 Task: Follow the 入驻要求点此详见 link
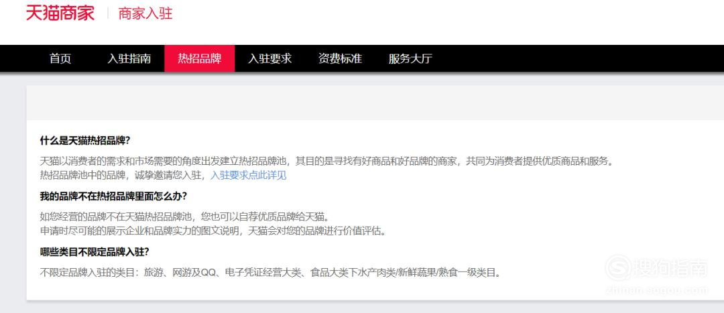[x=249, y=176]
